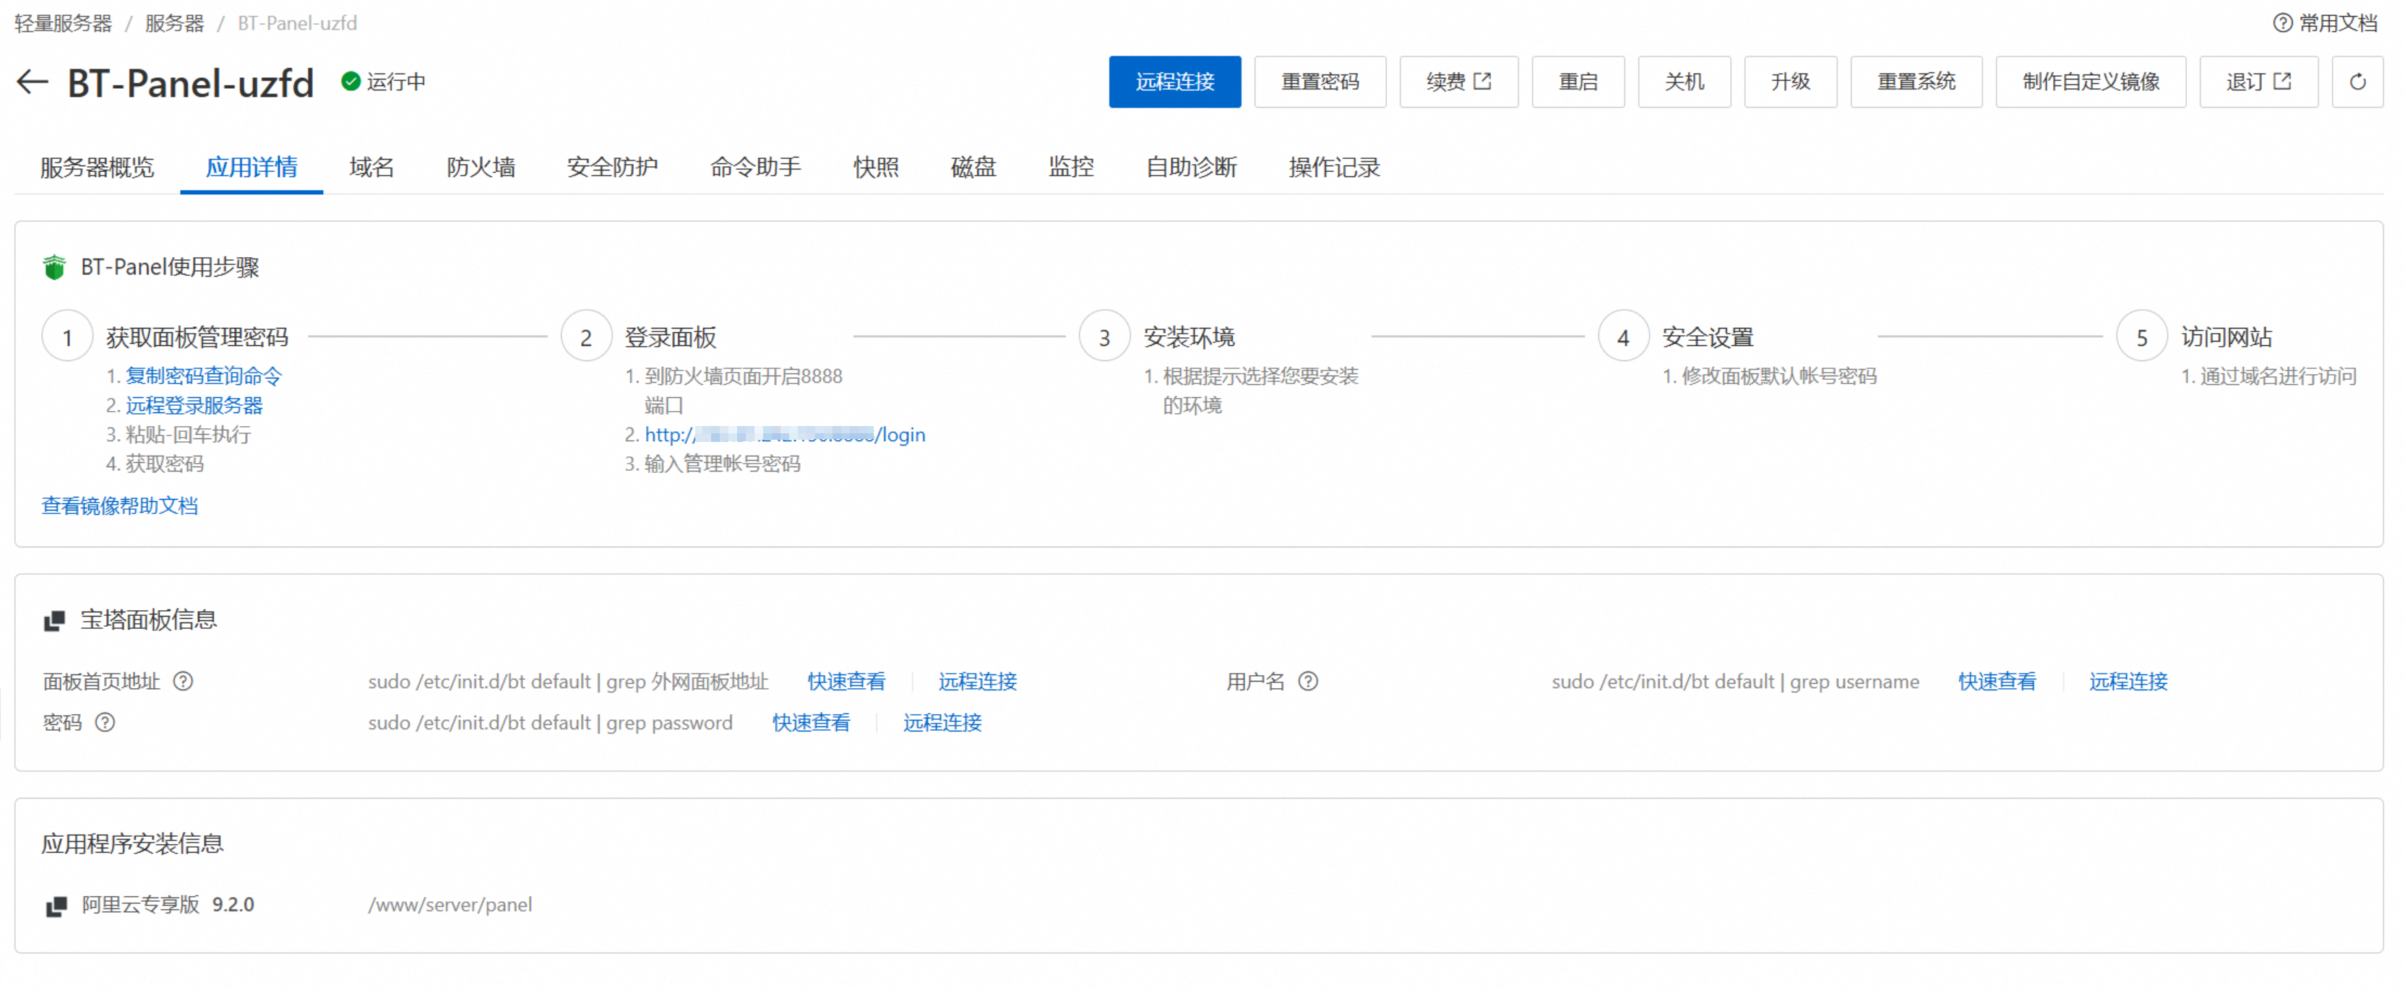Open the 防火墙 tab
Viewport: 2405px width, 990px height.
(x=480, y=167)
